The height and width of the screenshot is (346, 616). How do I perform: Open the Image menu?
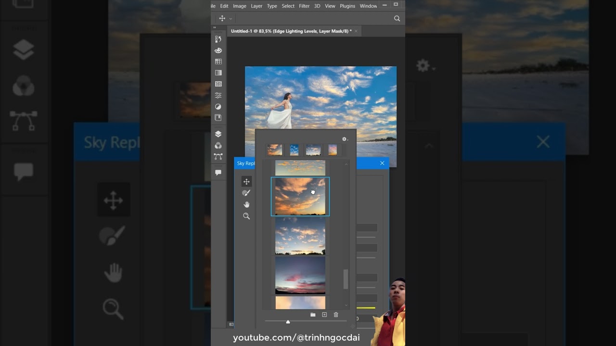(x=240, y=6)
